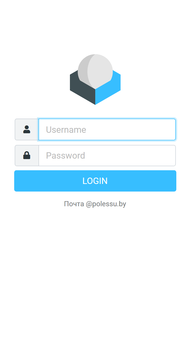Click the gray sphere in the logo
The width and height of the screenshot is (190, 338).
[95, 71]
